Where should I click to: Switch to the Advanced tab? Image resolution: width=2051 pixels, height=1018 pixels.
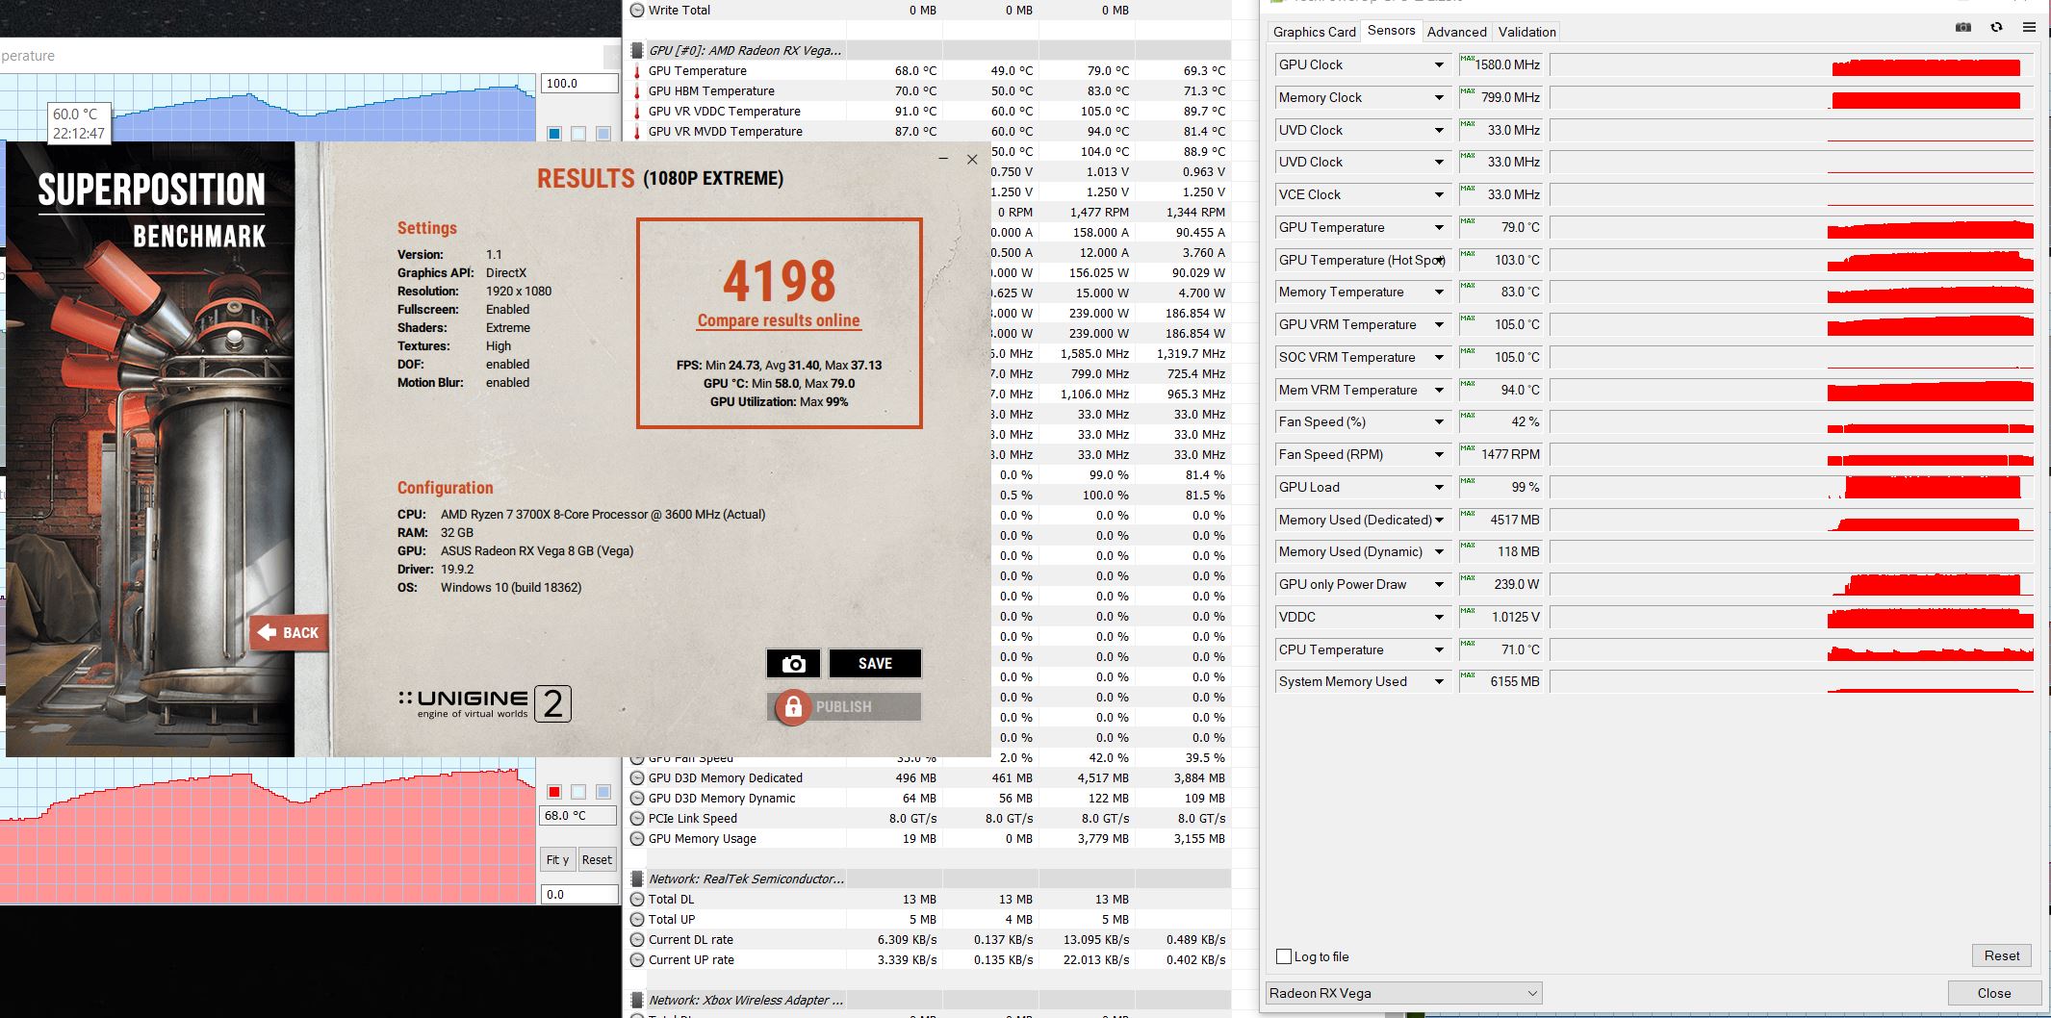(1456, 32)
